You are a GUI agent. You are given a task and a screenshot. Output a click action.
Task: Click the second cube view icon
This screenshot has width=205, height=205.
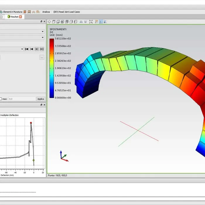click(x=58, y=22)
